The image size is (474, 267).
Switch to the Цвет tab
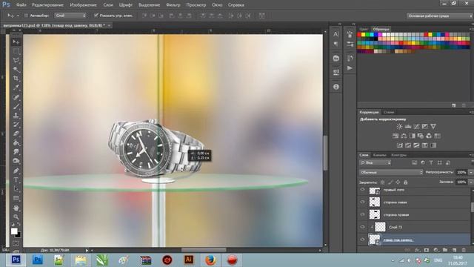pyautogui.click(x=364, y=29)
